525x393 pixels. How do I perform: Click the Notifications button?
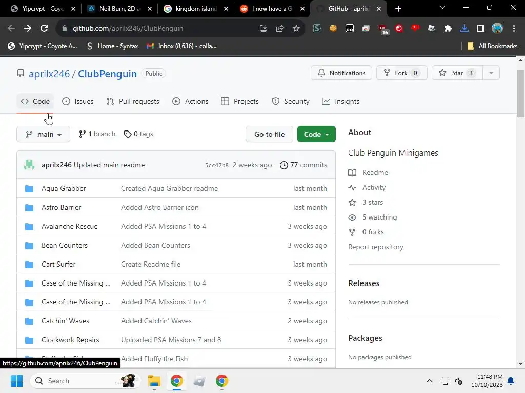(341, 73)
